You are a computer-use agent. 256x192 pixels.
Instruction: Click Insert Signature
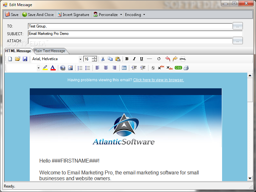click(x=73, y=14)
